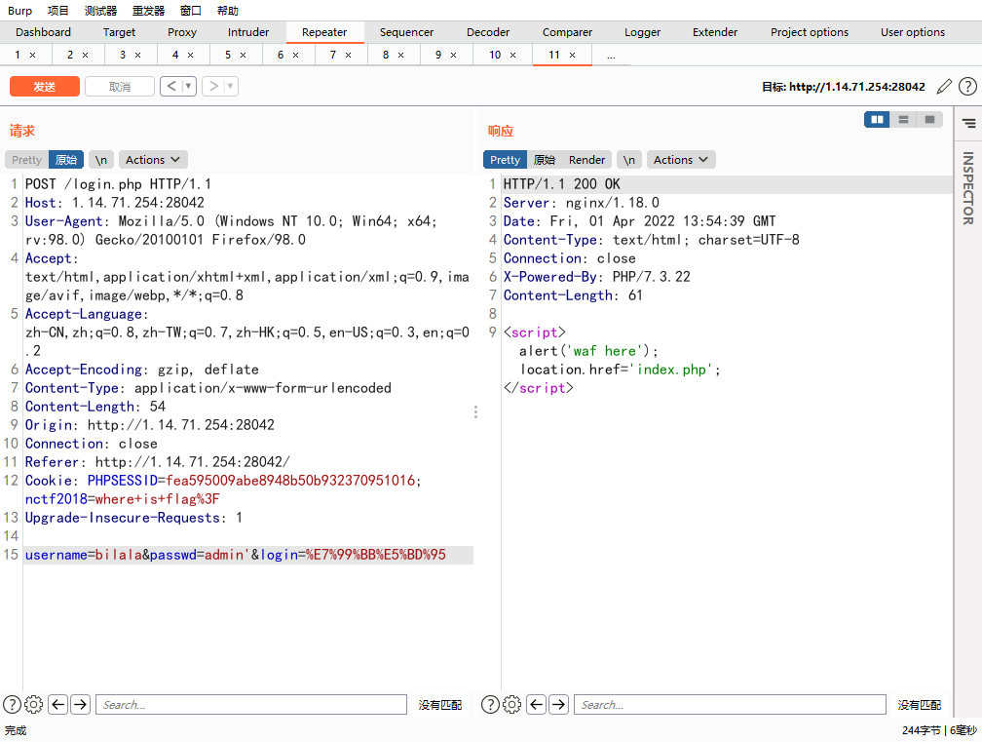
Task: Switch to the Comparer tab
Action: 567,32
